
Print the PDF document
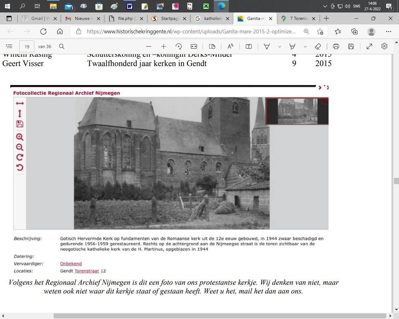[x=336, y=46]
